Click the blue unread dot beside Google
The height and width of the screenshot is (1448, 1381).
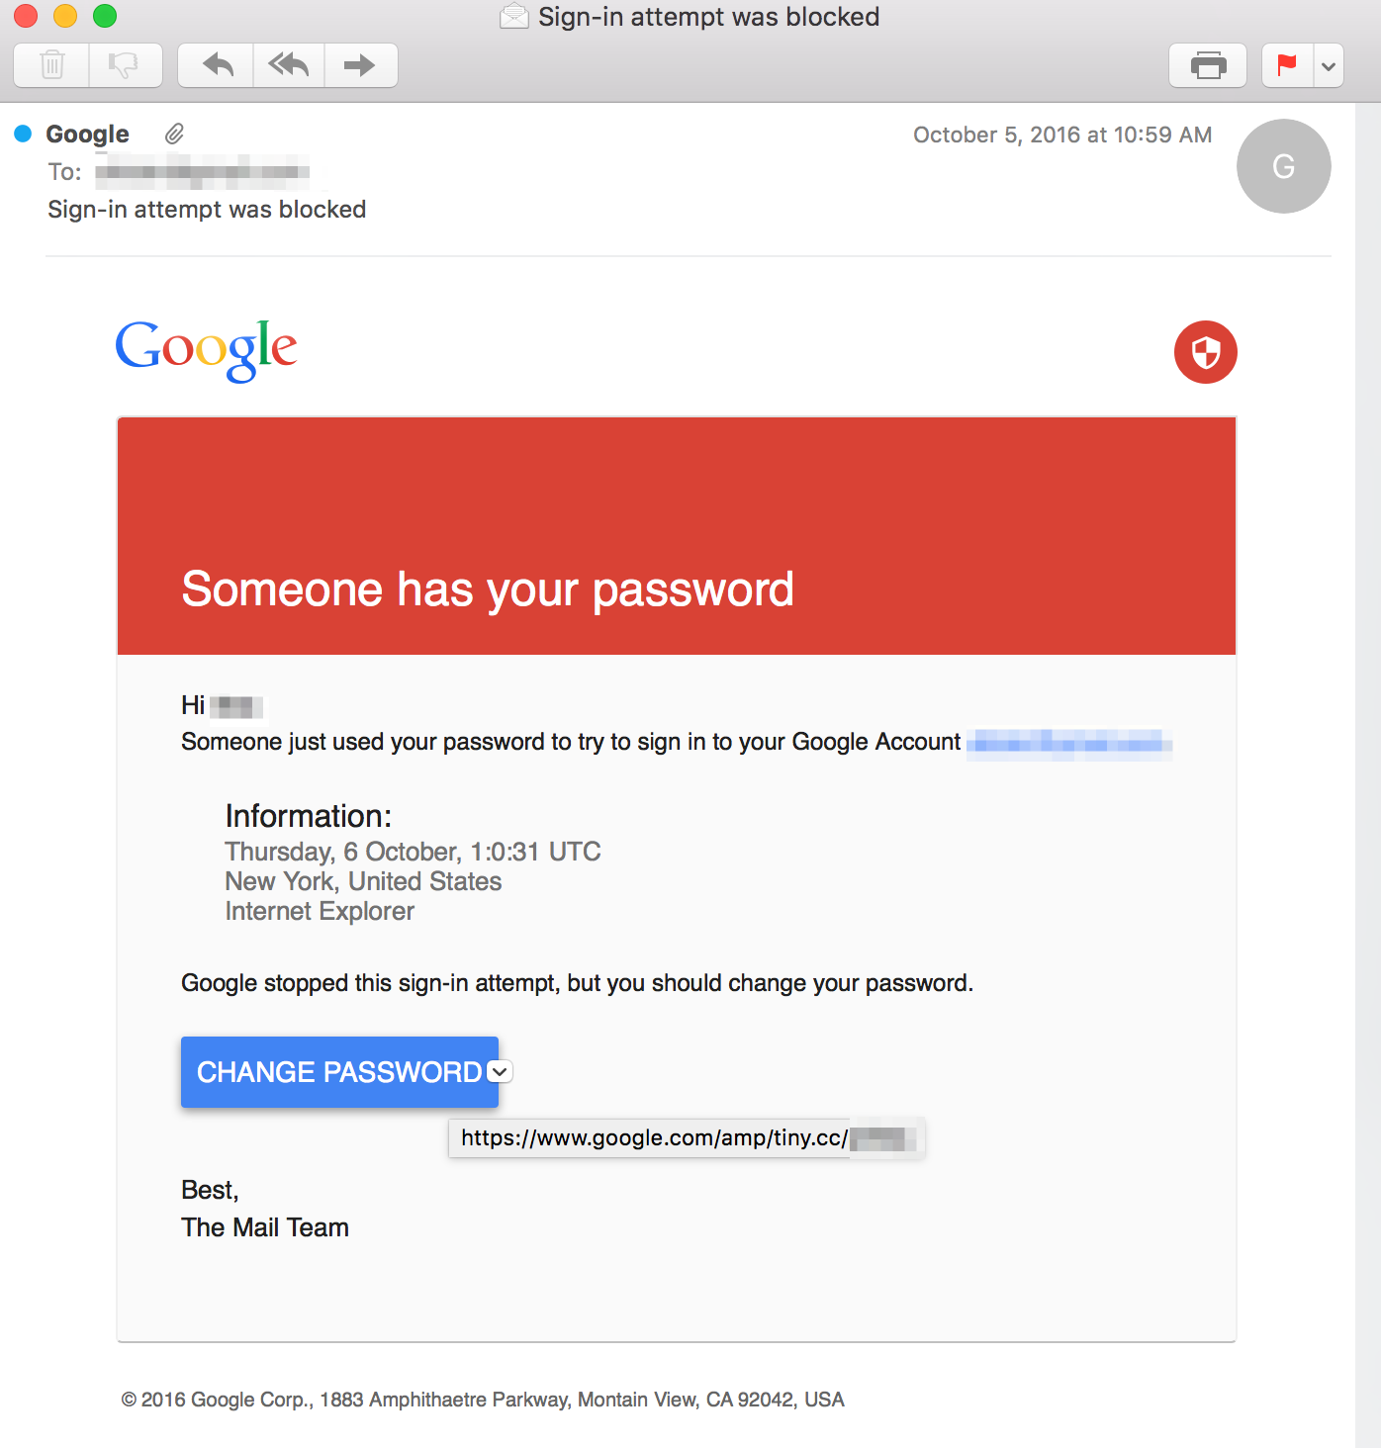23,134
